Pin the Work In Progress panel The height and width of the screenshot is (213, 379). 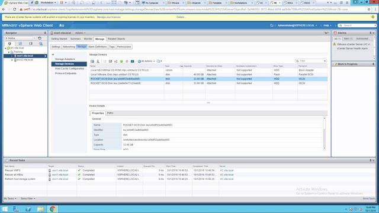[373, 64]
